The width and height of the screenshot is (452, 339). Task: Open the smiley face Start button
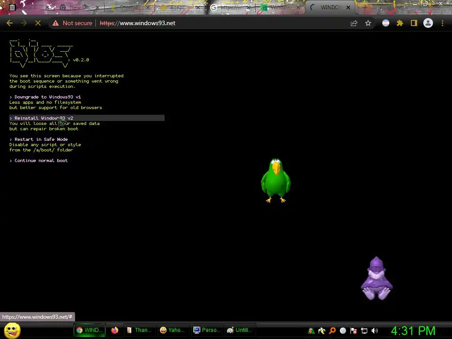(x=12, y=330)
